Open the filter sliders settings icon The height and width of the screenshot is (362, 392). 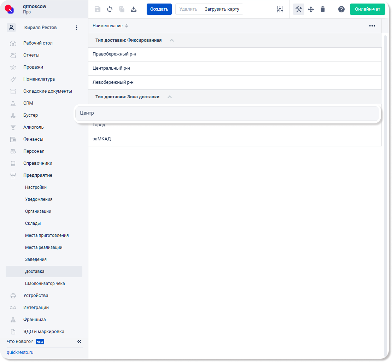pos(280,9)
